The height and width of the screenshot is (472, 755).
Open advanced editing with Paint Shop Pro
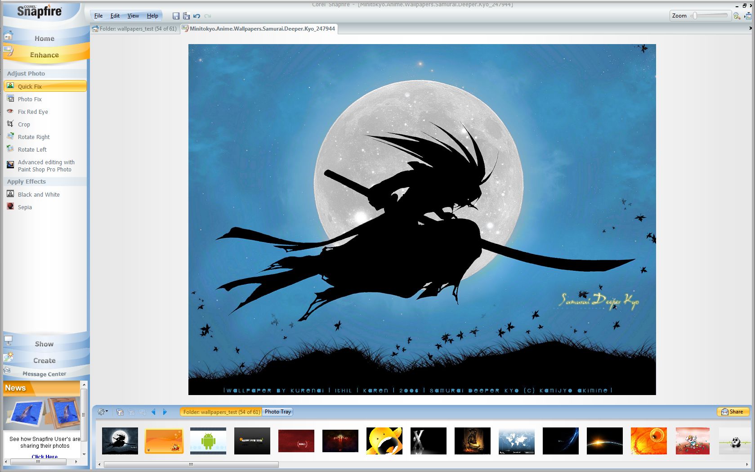coord(45,166)
